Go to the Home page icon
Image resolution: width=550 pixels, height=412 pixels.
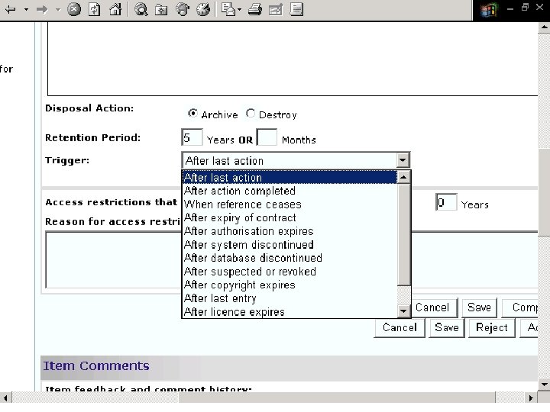coord(115,9)
